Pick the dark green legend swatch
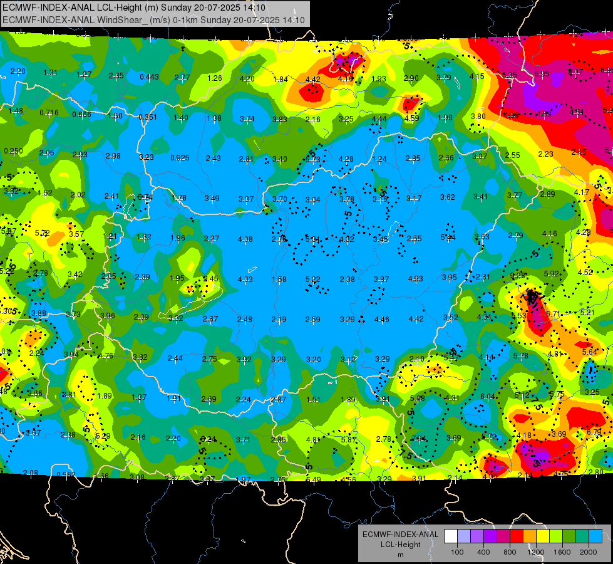The width and height of the screenshot is (613, 564). click(569, 536)
